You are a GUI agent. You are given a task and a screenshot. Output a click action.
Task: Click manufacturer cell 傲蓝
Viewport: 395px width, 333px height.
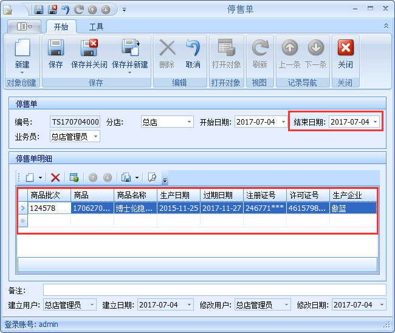click(353, 208)
